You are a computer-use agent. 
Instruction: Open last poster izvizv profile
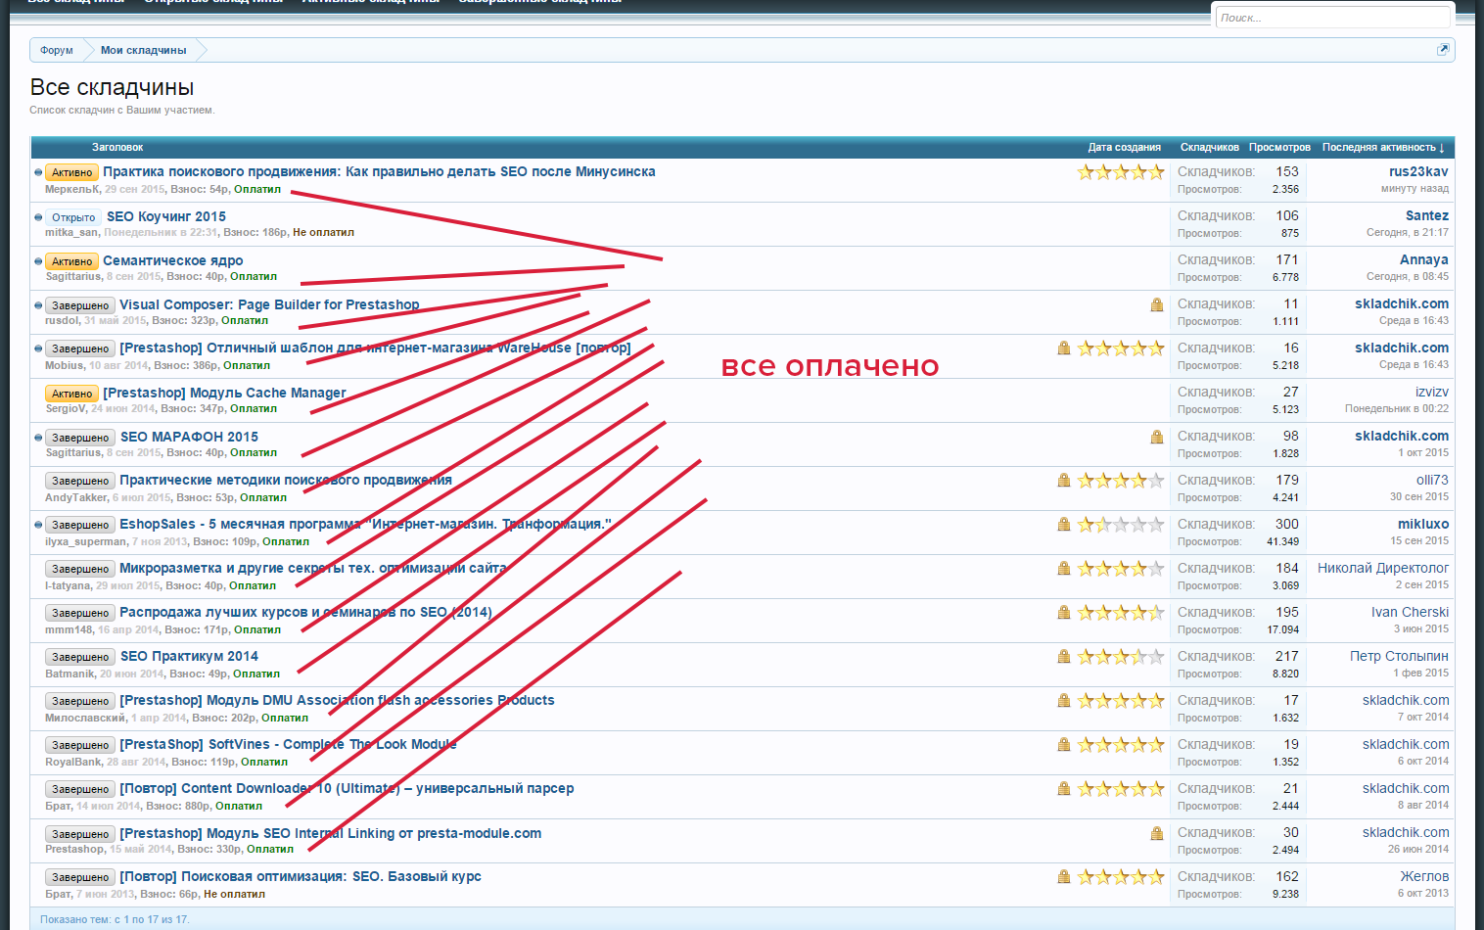click(x=1432, y=392)
